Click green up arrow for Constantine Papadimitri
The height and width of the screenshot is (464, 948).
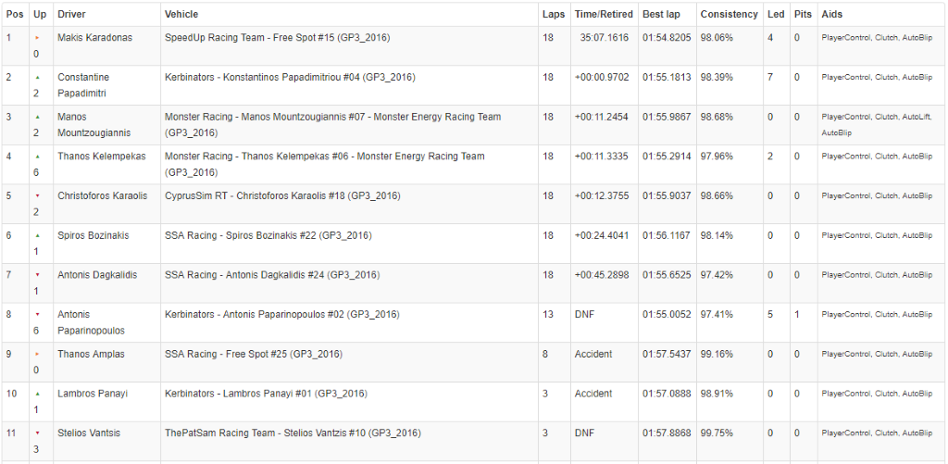coord(37,78)
